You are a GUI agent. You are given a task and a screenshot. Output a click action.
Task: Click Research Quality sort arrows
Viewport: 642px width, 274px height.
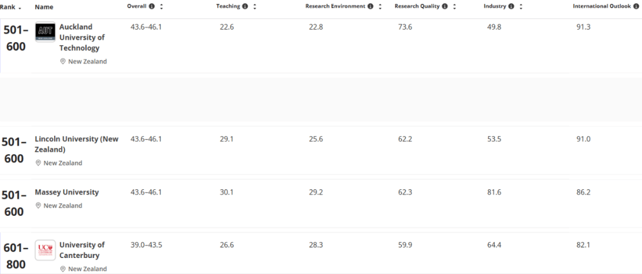455,7
